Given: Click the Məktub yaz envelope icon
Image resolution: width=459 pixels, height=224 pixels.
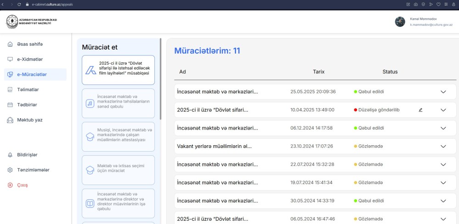Looking at the screenshot, I should point(10,120).
